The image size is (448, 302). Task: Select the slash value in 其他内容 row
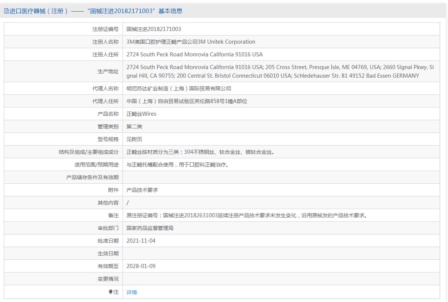tap(128, 203)
